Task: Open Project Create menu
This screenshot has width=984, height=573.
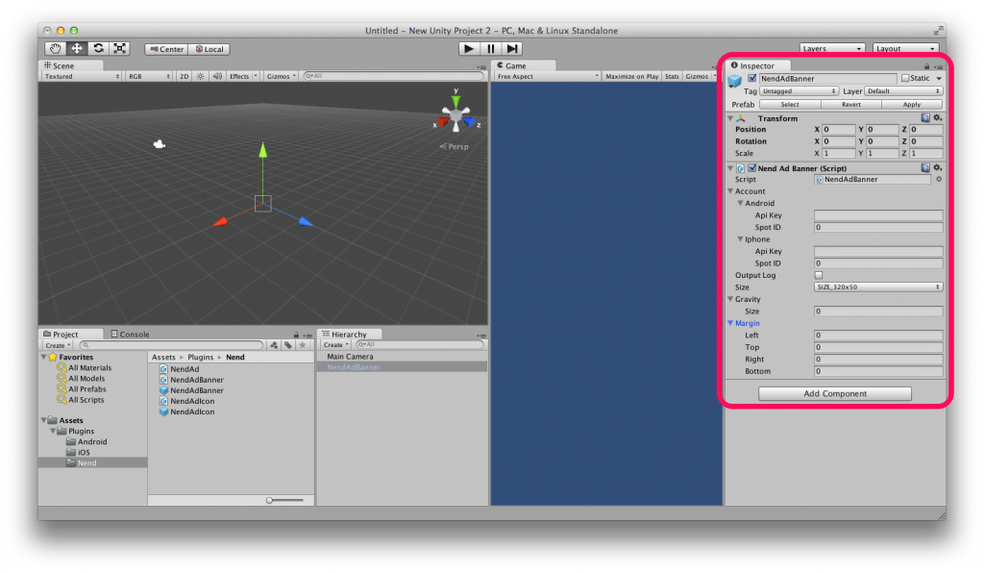Action: (x=58, y=345)
